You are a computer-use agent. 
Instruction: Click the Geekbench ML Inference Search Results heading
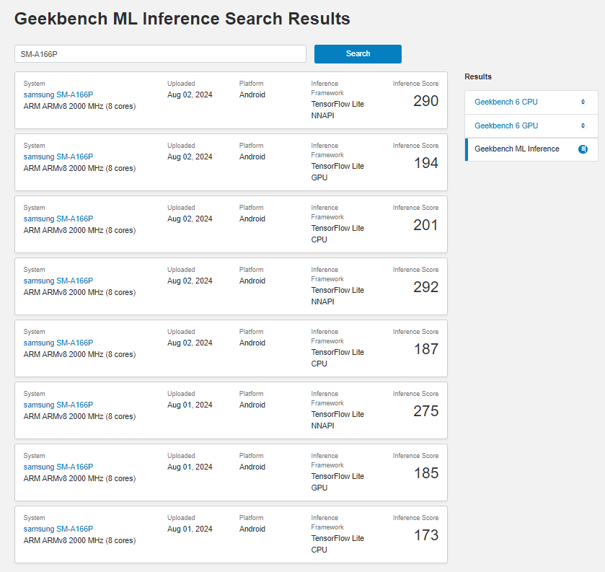[182, 19]
